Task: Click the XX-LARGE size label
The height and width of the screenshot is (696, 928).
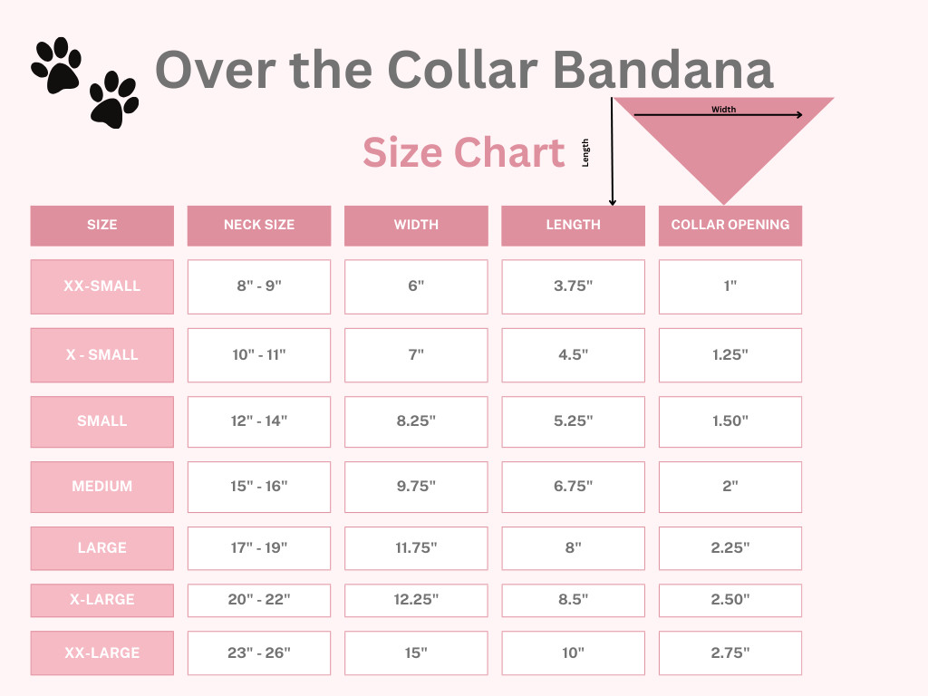Action: (101, 652)
